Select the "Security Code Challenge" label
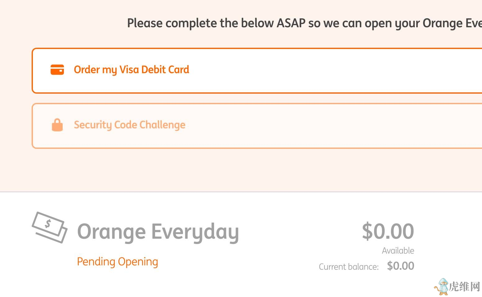The image size is (482, 297). [x=129, y=125]
